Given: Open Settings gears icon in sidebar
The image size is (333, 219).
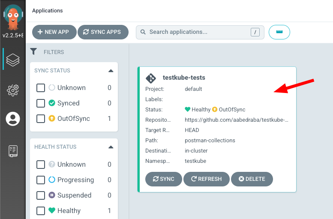Looking at the screenshot, I should pos(13,90).
